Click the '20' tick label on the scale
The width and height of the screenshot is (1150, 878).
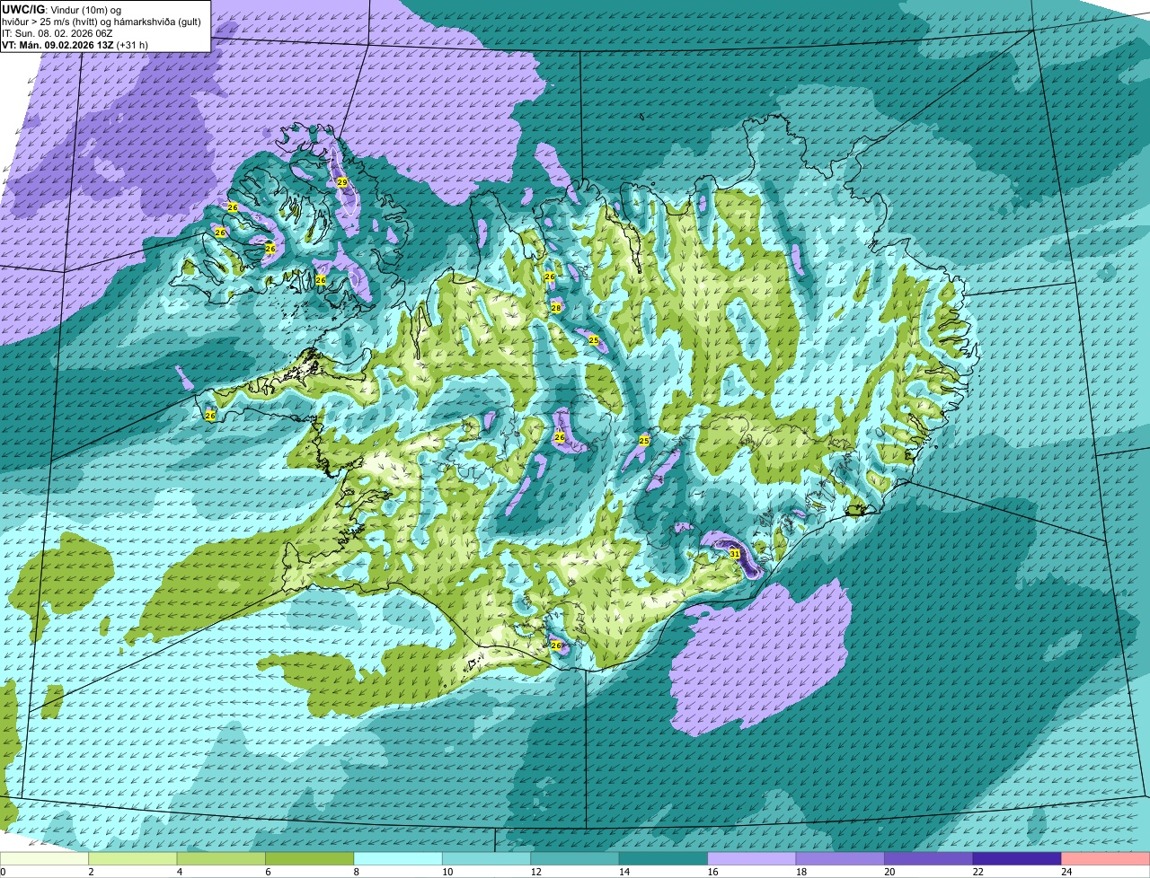pyautogui.click(x=889, y=872)
